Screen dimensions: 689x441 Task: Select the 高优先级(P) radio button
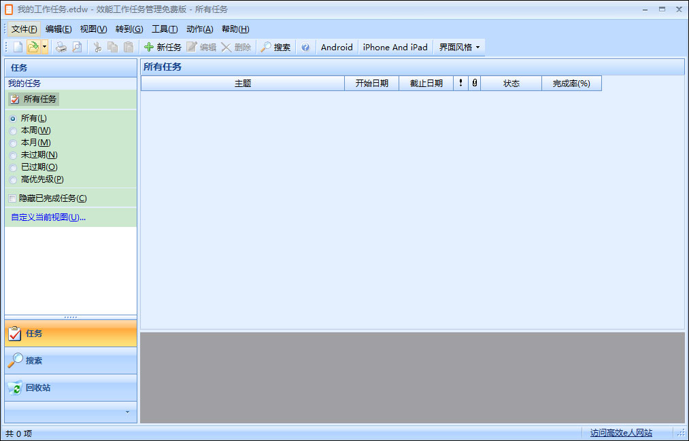(x=13, y=180)
